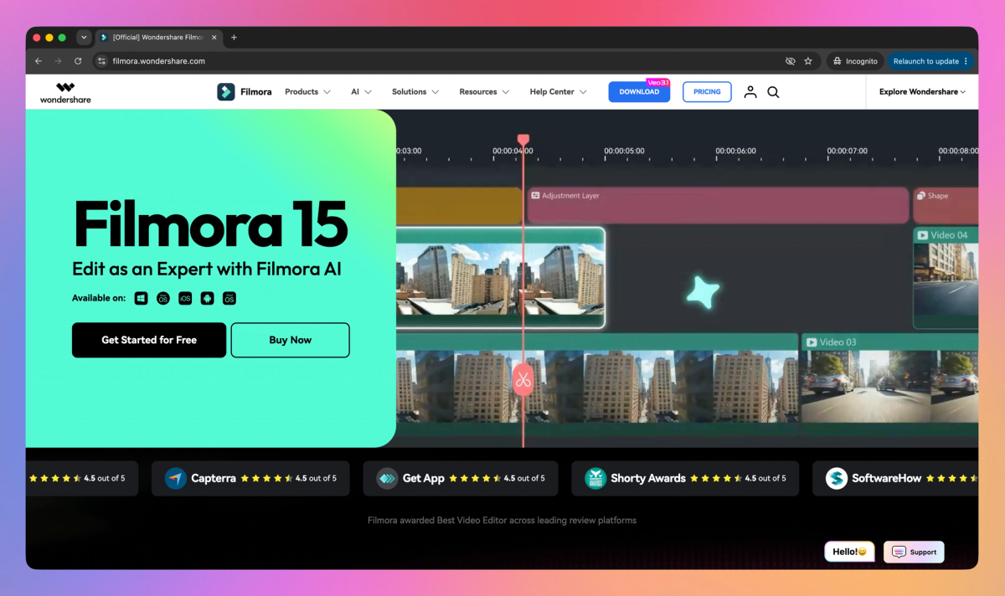The width and height of the screenshot is (1005, 596).
Task: Click the Get App 4.5 out of 5 rating
Action: (497, 479)
